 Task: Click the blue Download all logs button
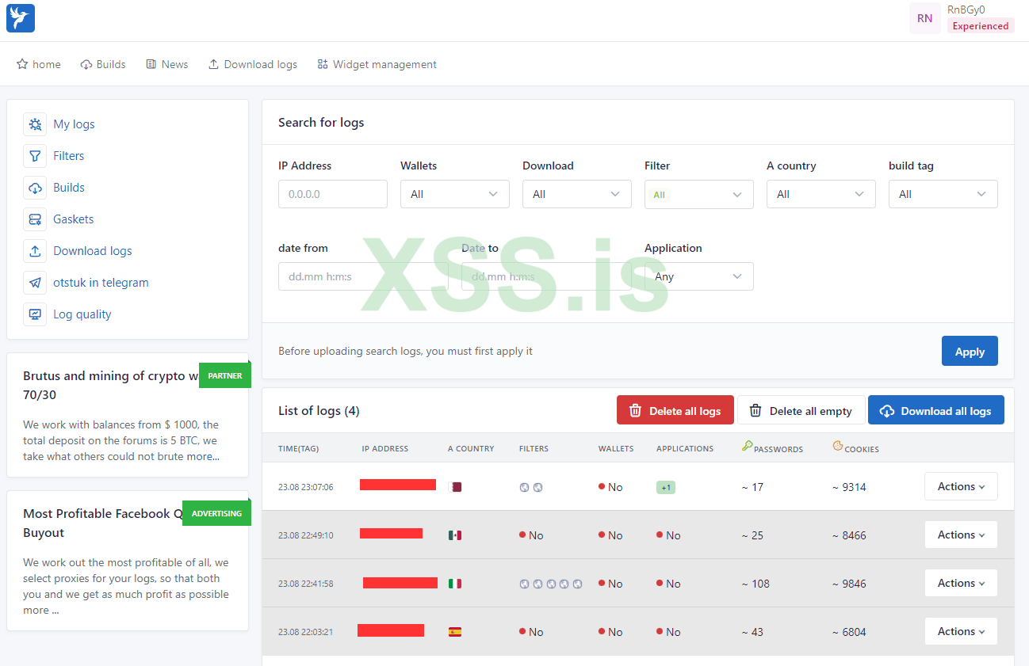[x=936, y=410]
